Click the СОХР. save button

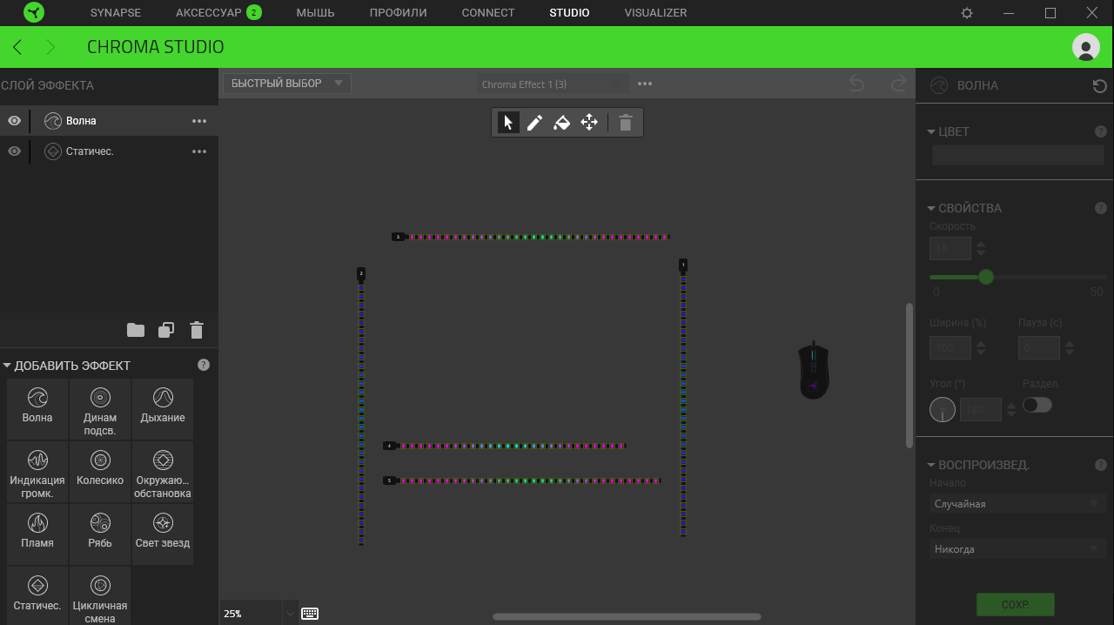coord(1016,604)
